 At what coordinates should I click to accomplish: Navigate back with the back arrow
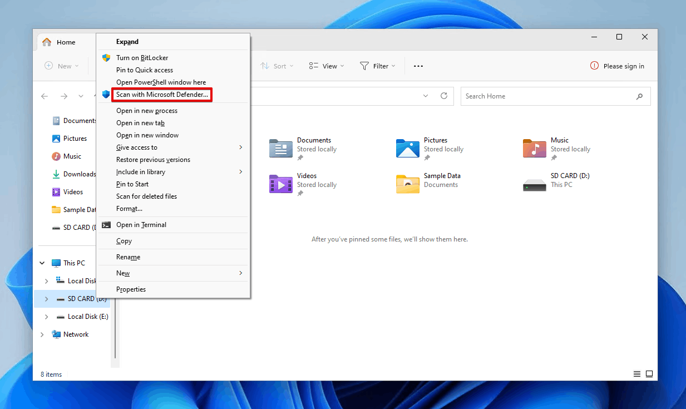(x=45, y=96)
